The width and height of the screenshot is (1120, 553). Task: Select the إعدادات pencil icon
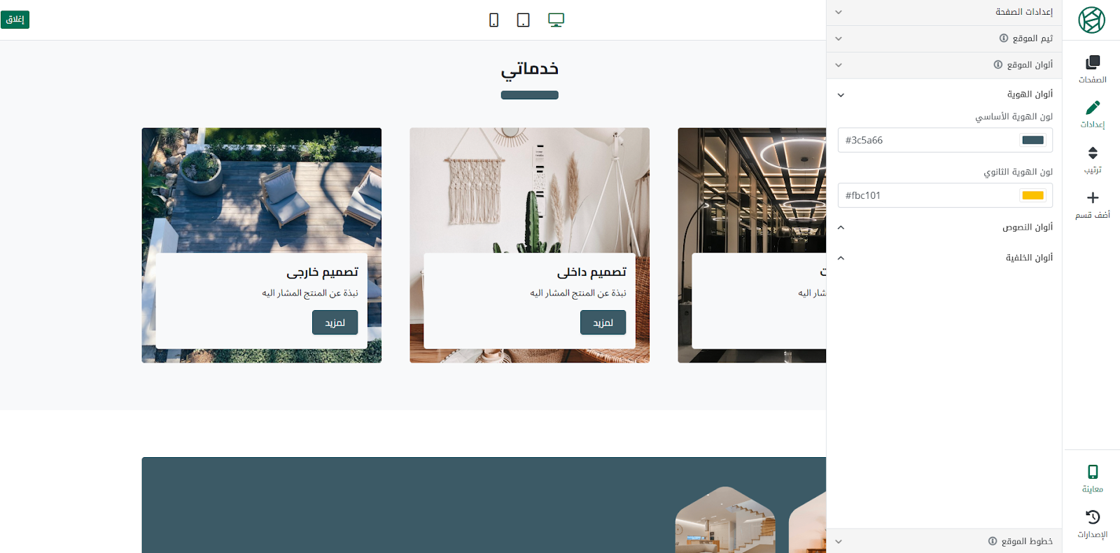pos(1092,108)
